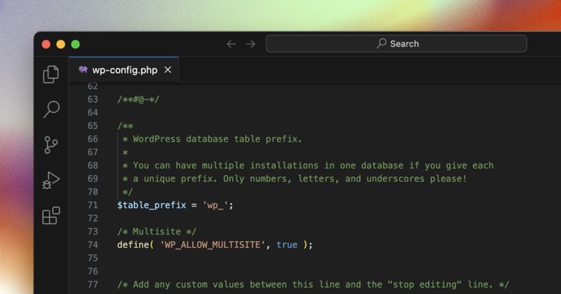Click the magnifier icon in Search bar
561x294 pixels.
381,43
